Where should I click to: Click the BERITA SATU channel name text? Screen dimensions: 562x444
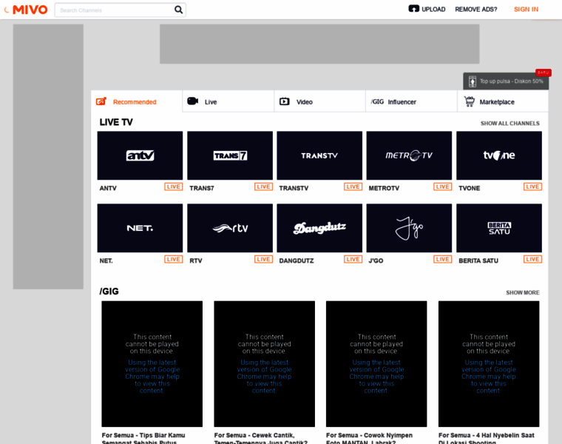(x=478, y=260)
